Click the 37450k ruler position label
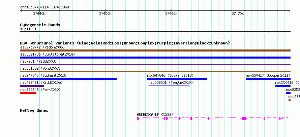300x137 pixels. pyautogui.click(x=105, y=13)
